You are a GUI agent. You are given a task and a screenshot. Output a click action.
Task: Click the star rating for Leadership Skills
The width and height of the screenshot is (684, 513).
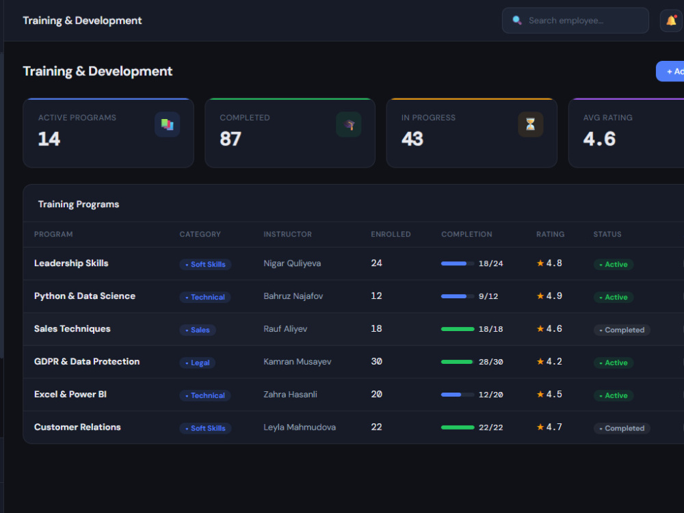(549, 263)
